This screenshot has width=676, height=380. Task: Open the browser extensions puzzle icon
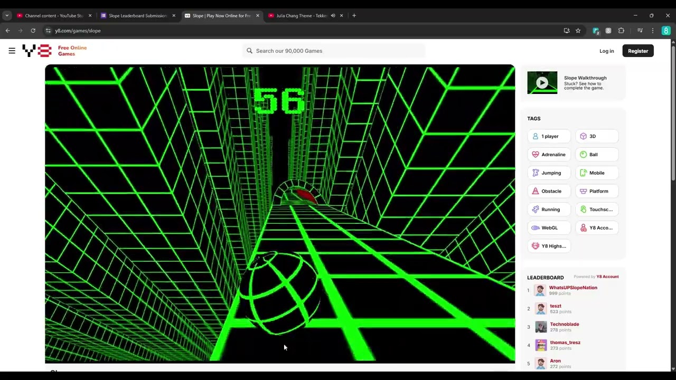click(621, 31)
